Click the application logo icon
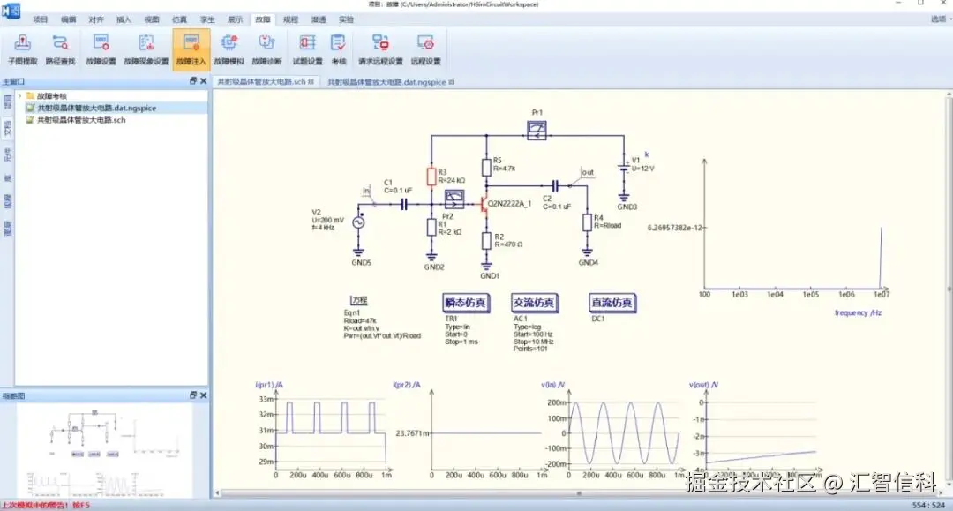This screenshot has width=953, height=511. 11,11
